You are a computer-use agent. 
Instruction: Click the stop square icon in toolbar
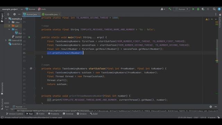pos(208,9)
